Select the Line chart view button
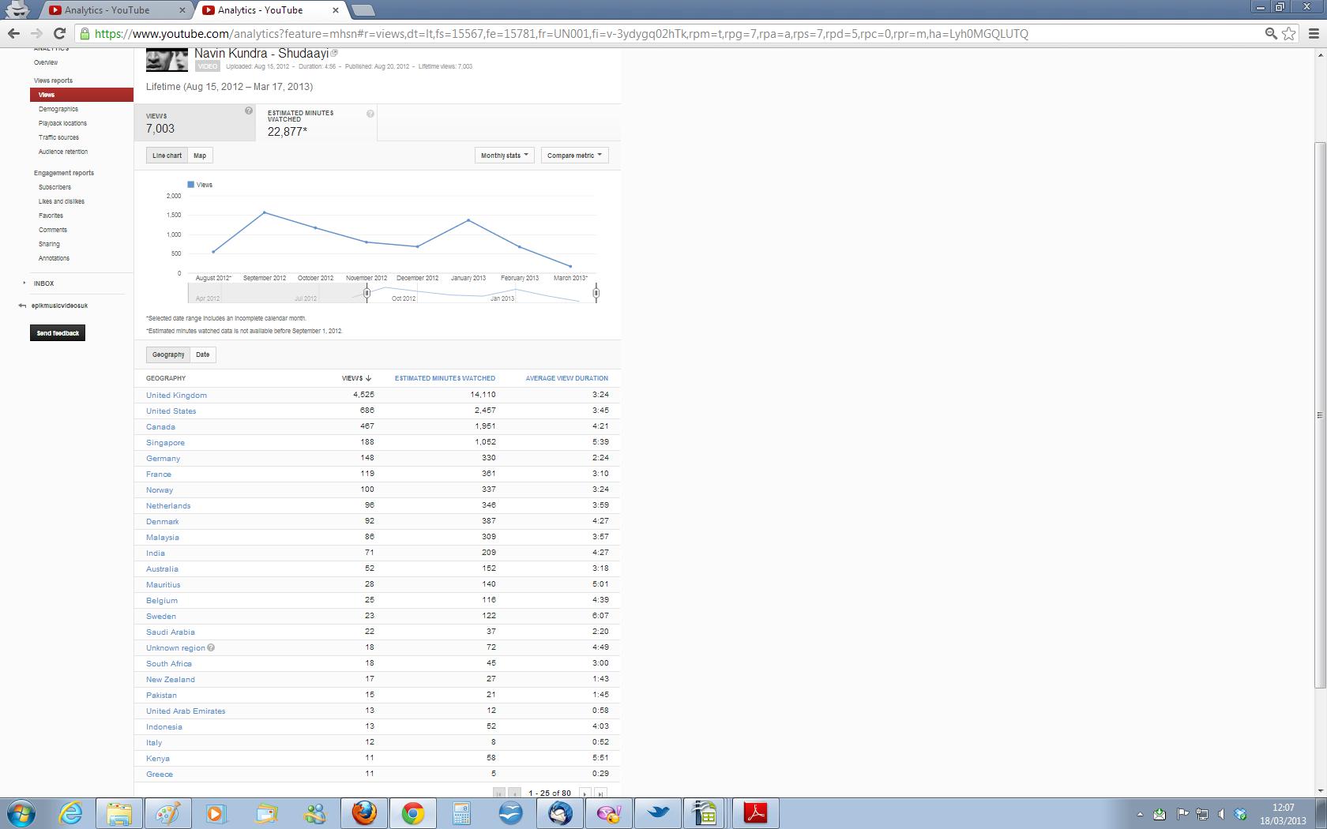 (167, 156)
